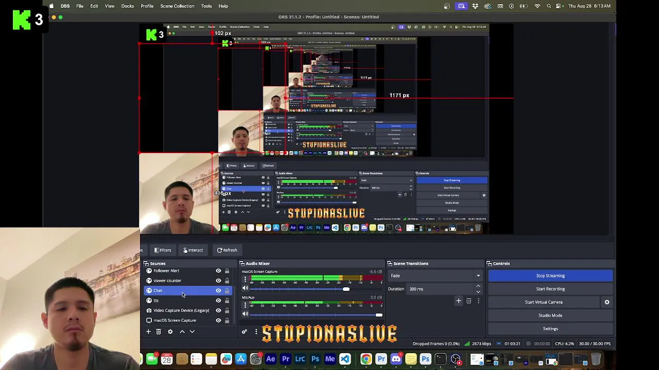This screenshot has width=659, height=370.
Task: Open source properties gear in Sources panel
Action: point(170,331)
